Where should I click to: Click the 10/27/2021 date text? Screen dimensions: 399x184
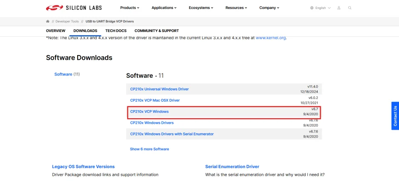(309, 103)
